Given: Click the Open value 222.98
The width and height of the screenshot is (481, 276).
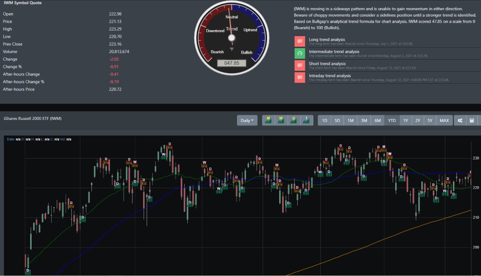Looking at the screenshot, I should coord(115,14).
